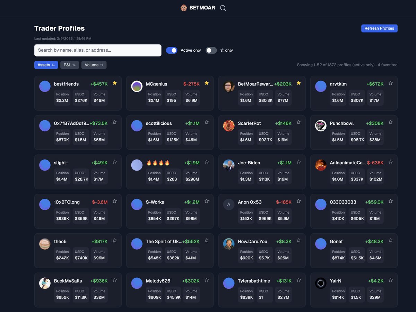Click the gray 'A' avatar on Anon 0x53
This screenshot has height=312, width=416.
(228, 204)
